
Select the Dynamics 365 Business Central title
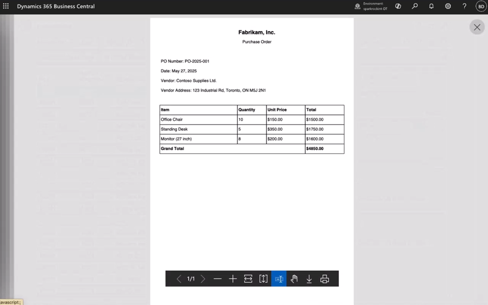click(56, 6)
